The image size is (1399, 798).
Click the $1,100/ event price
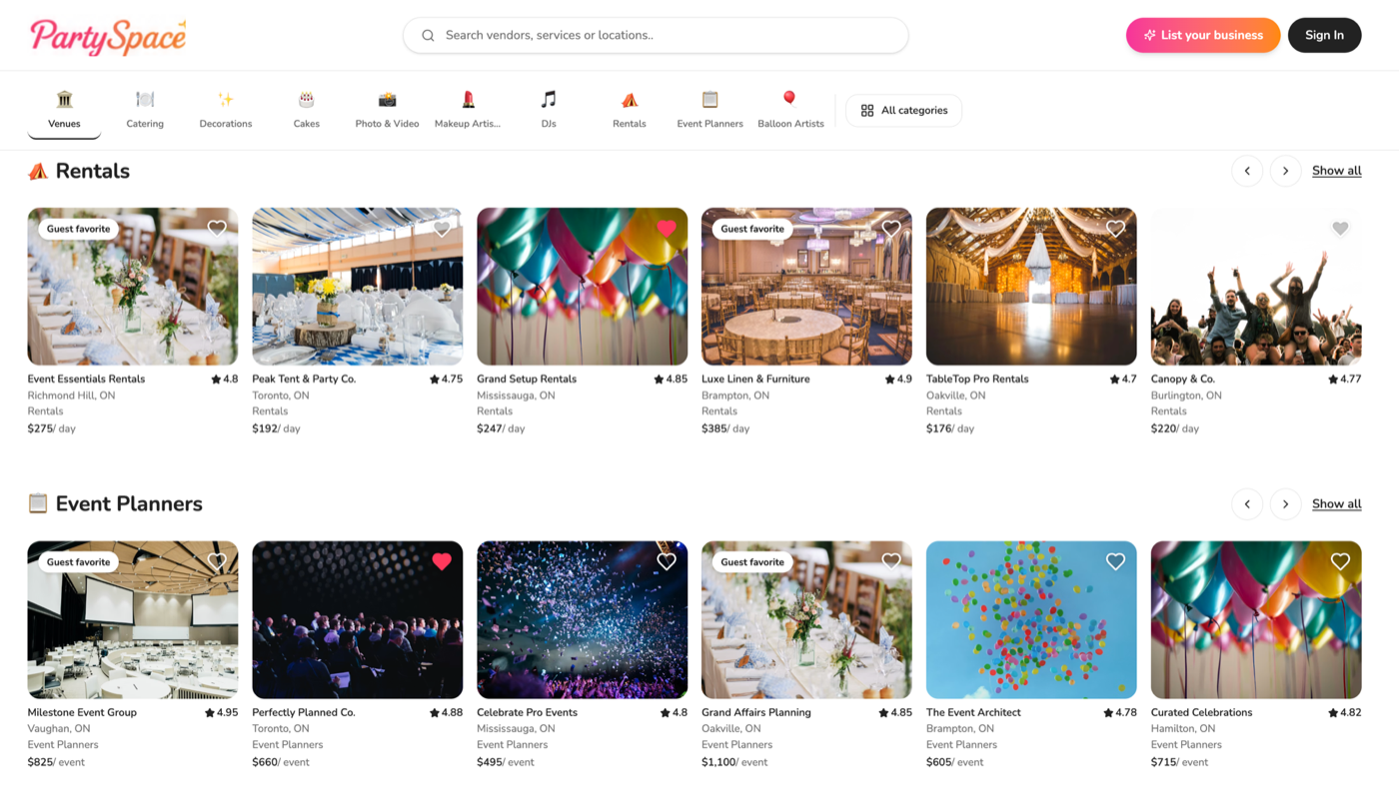pos(734,762)
